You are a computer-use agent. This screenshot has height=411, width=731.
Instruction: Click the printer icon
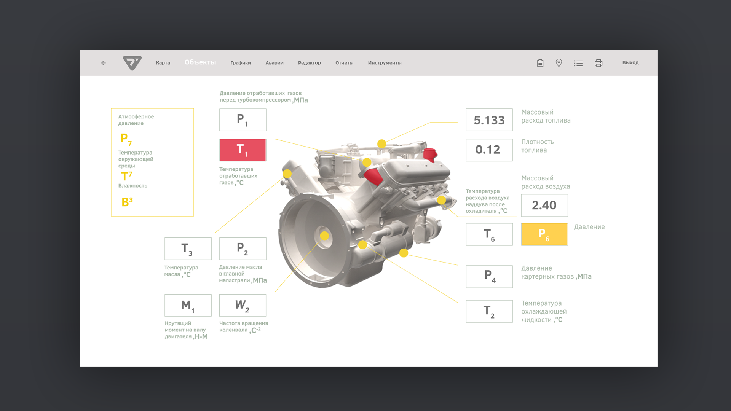point(598,63)
